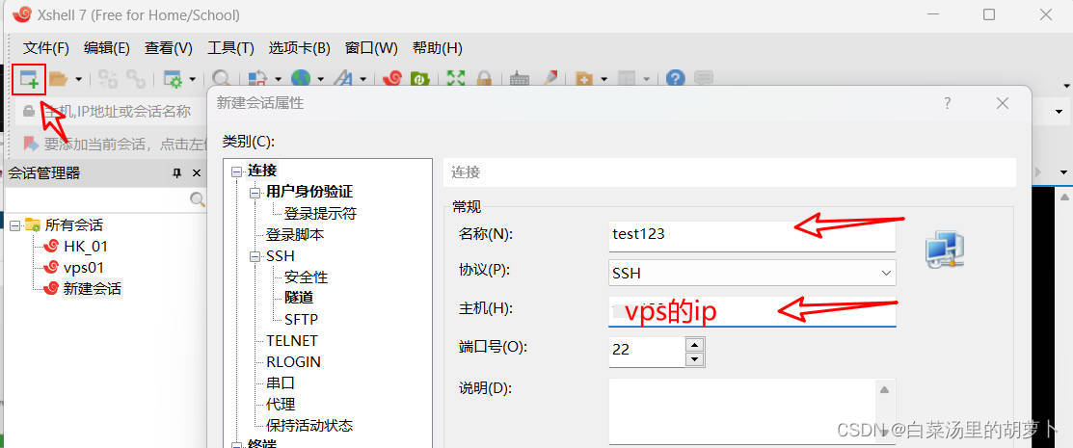Click the highlighter pen toolbar icon
This screenshot has width=1073, height=448.
click(550, 79)
